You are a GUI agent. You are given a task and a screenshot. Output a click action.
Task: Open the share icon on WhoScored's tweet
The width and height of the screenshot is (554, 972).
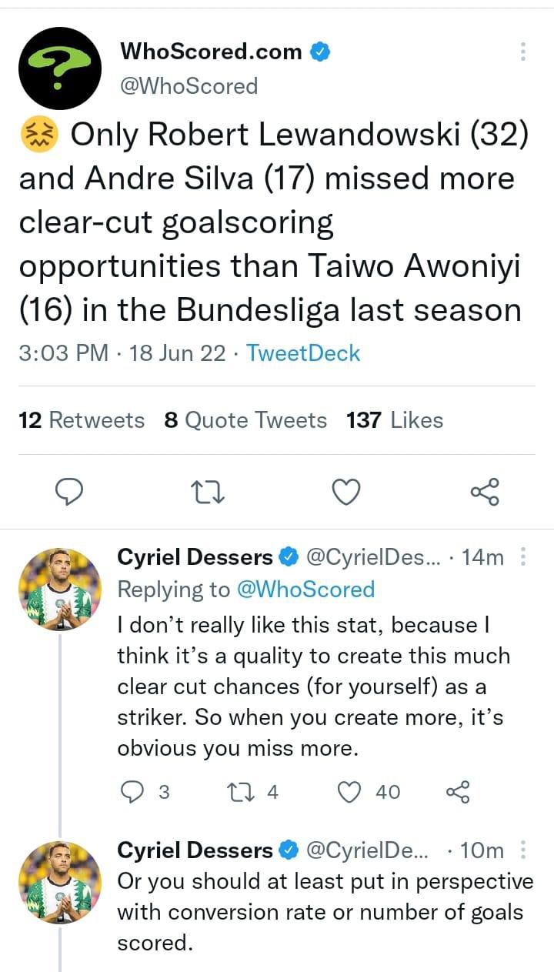[x=486, y=491]
